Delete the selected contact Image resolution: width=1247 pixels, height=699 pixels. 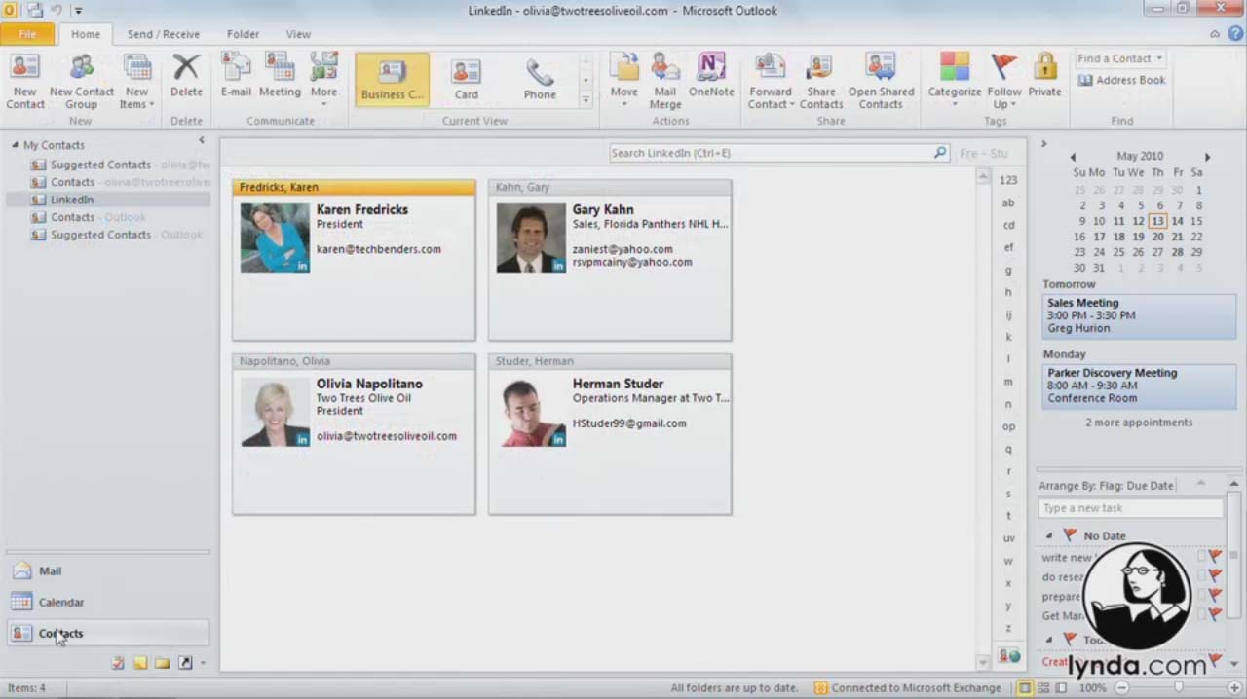[186, 78]
